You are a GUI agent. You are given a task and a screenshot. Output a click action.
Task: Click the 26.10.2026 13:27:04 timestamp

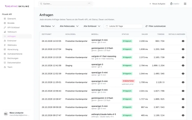coord(51,49)
